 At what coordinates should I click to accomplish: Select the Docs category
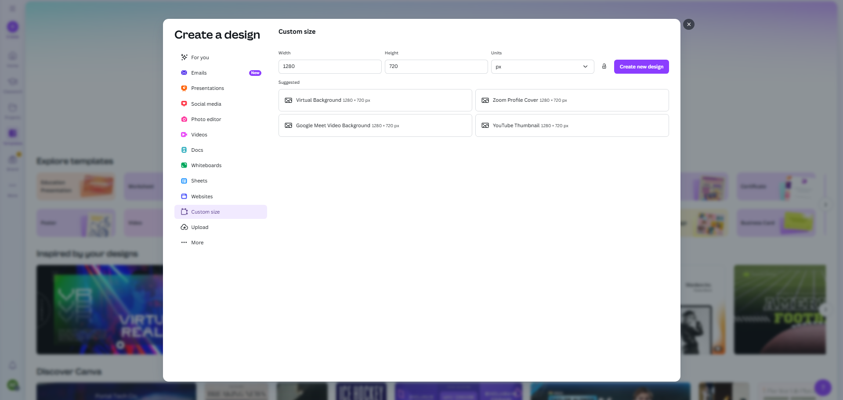(221, 150)
